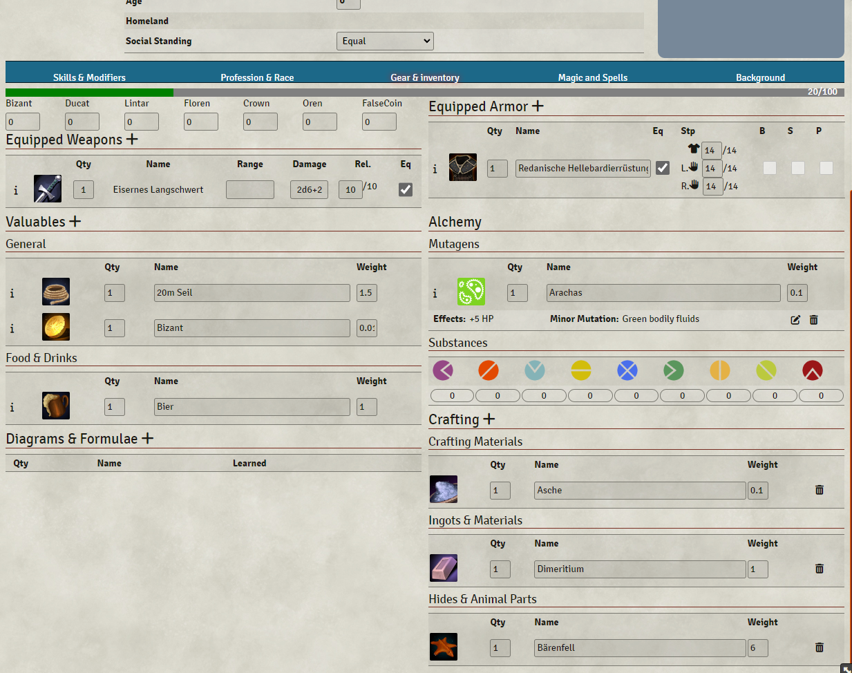852x673 pixels.
Task: Delete the Dimeritium ingot
Action: 820,569
